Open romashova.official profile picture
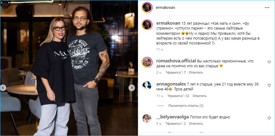This screenshot has height=136, width=275. click(147, 62)
